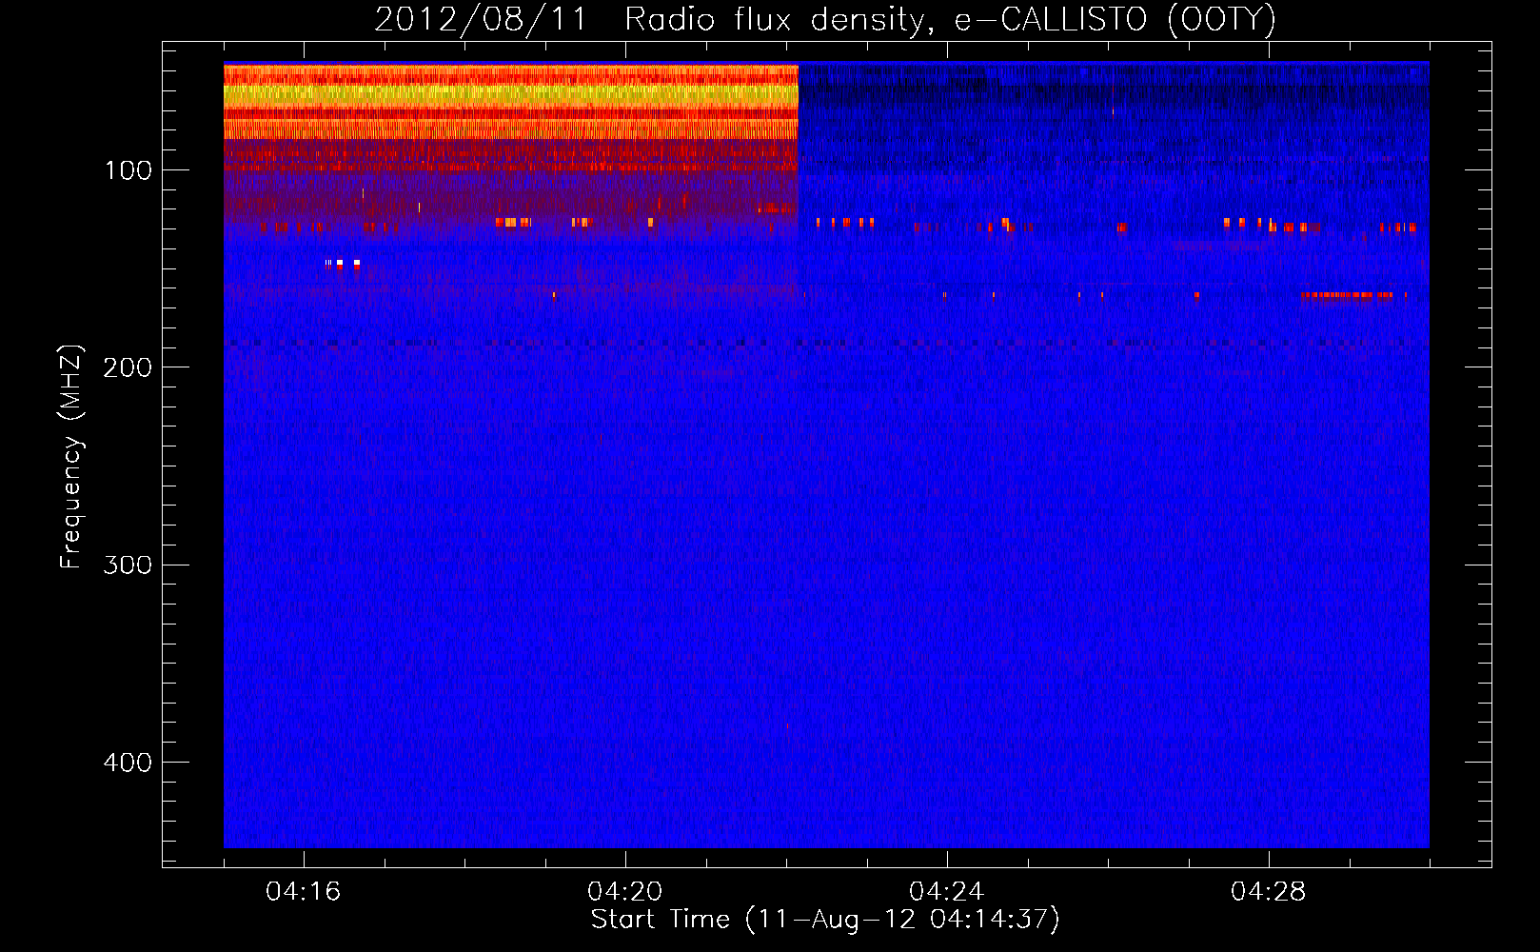Click the 04:16 time tick label
This screenshot has width=1540, height=952.
(x=303, y=892)
